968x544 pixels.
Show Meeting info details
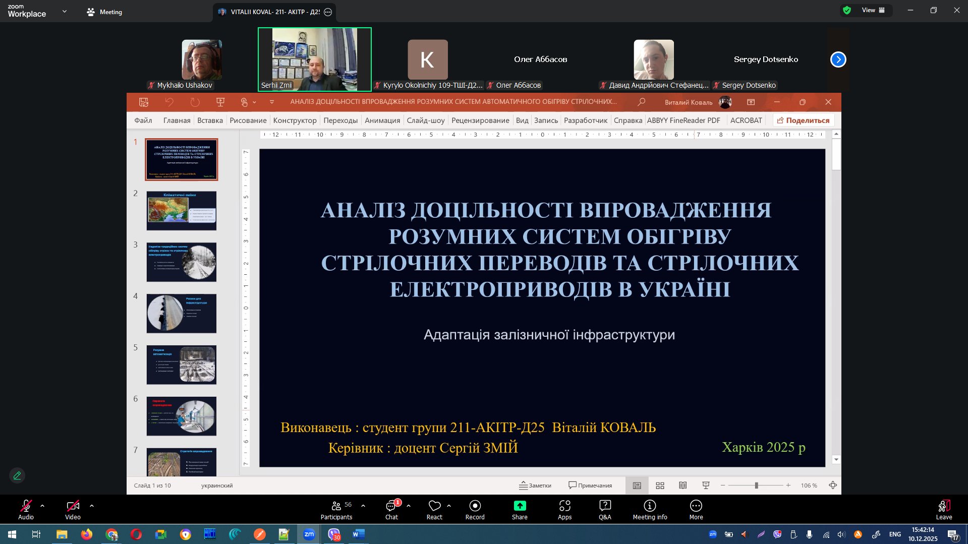pyautogui.click(x=649, y=509)
